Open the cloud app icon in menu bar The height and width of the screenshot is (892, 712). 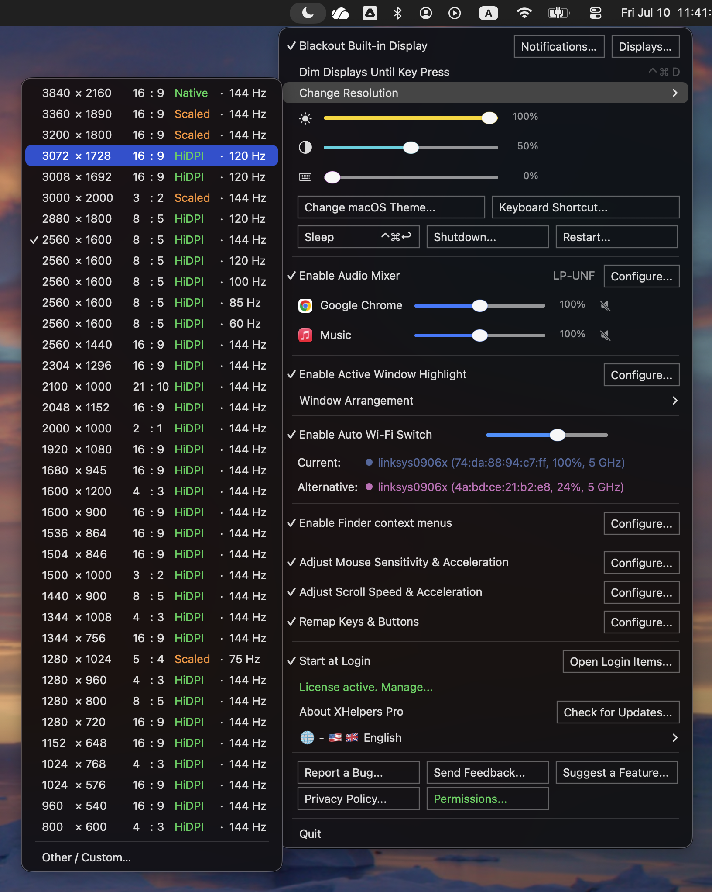pyautogui.click(x=340, y=13)
